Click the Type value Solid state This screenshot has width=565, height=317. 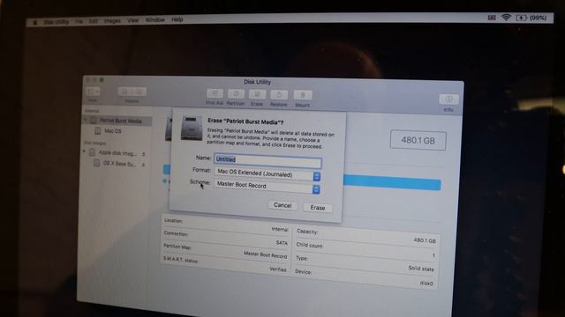(421, 269)
